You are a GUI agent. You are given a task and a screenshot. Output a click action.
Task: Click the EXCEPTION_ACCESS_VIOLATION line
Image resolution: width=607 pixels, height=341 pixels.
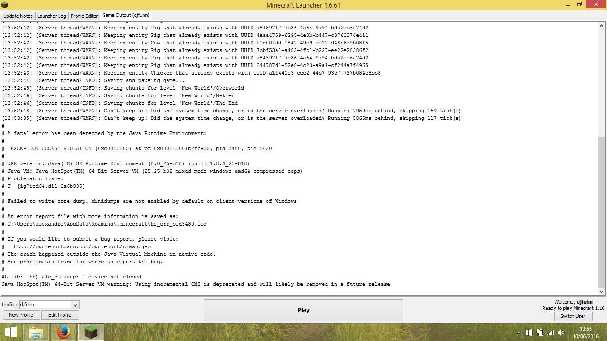pyautogui.click(x=137, y=148)
